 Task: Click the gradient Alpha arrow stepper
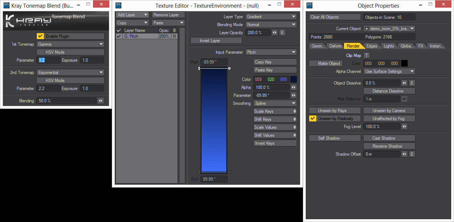coord(293,87)
